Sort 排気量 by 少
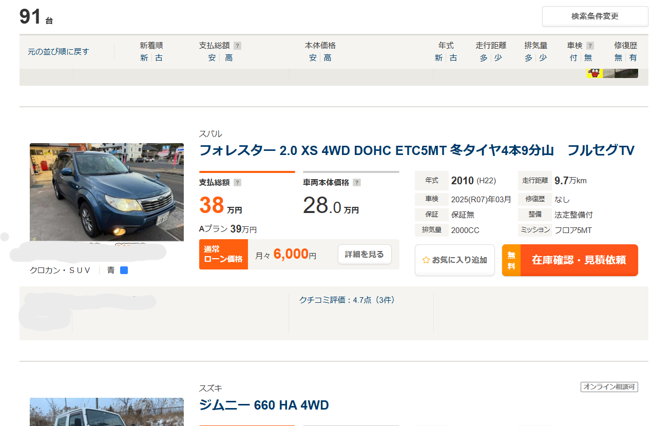The image size is (671, 426). [543, 58]
